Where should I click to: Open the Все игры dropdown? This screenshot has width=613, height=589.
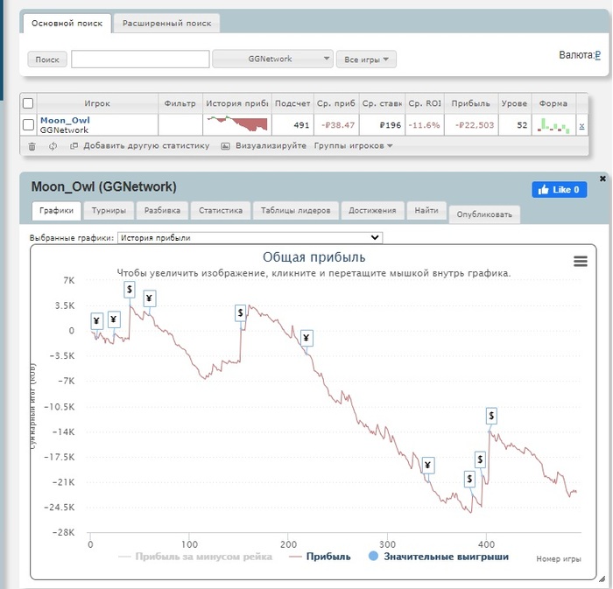366,60
